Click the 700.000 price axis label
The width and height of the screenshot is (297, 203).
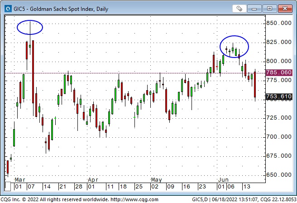[x=279, y=137]
